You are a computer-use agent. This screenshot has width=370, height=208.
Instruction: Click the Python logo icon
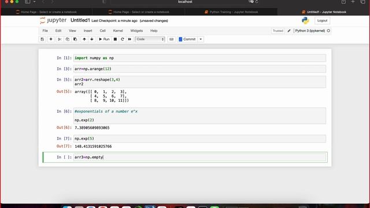[x=305, y=21]
